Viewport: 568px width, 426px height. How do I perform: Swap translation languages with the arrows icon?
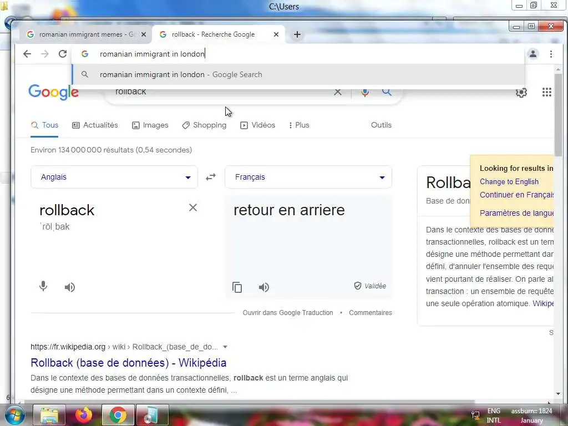click(211, 177)
